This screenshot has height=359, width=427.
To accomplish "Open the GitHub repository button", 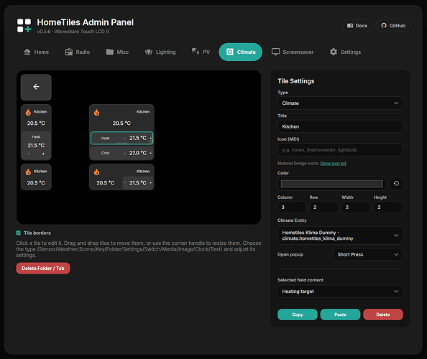I will [x=393, y=26].
